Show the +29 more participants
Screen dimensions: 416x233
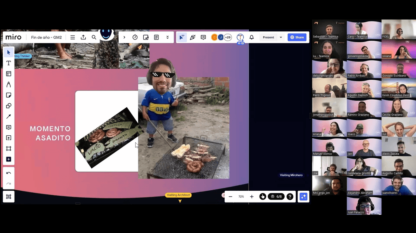tap(227, 37)
